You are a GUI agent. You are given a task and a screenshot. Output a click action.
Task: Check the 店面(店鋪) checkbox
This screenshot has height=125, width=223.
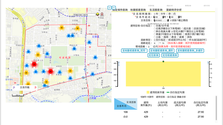(x=193, y=29)
